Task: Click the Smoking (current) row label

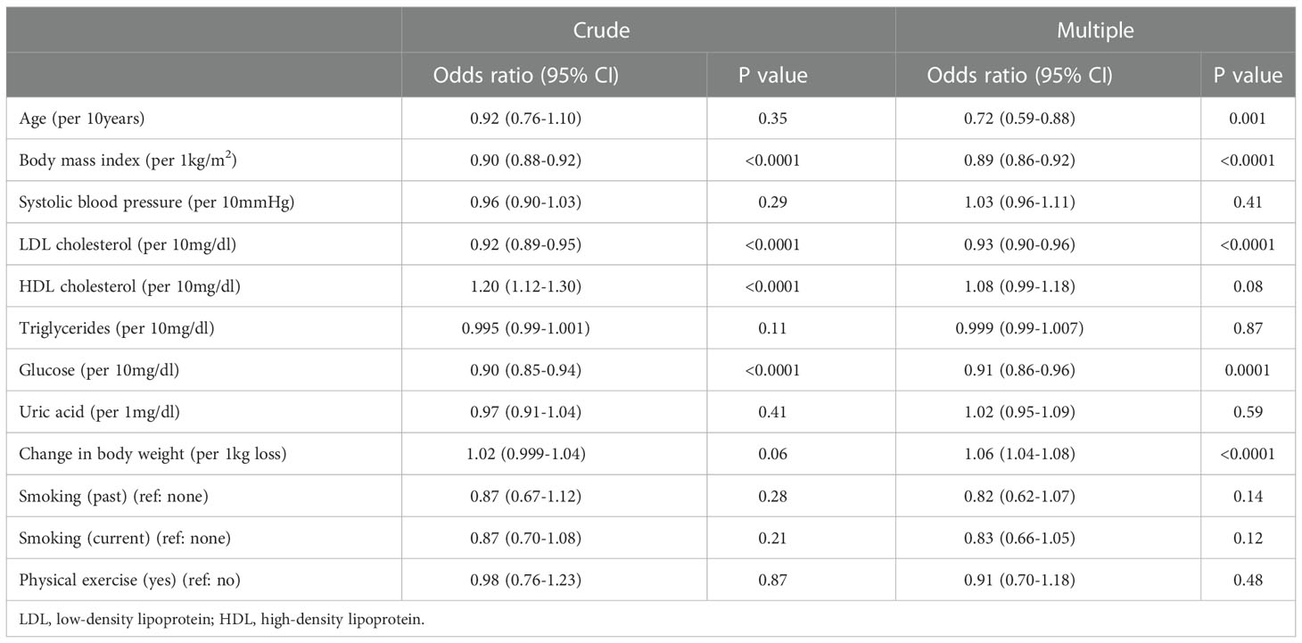Action: point(125,538)
